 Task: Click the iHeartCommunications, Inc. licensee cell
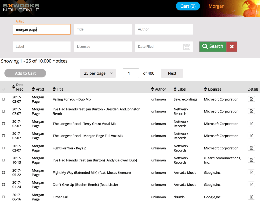click(x=222, y=160)
